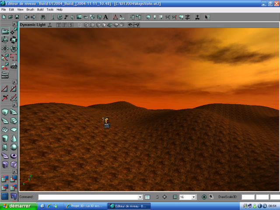Activate context help pointer icon

tap(207, 17)
